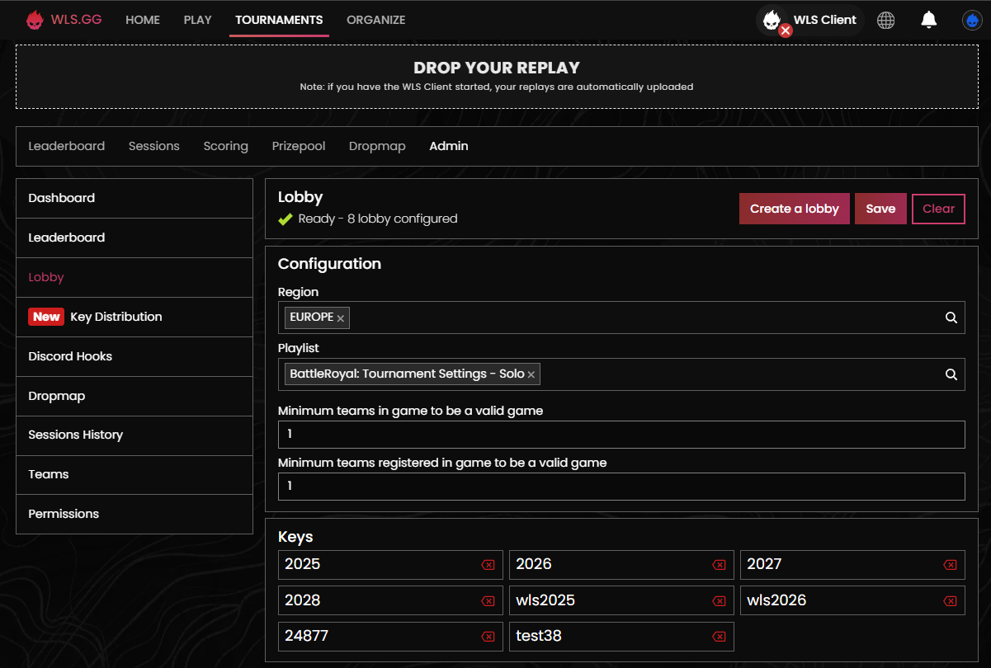Image resolution: width=991 pixels, height=668 pixels.
Task: Clear the lobby form
Action: click(x=937, y=208)
